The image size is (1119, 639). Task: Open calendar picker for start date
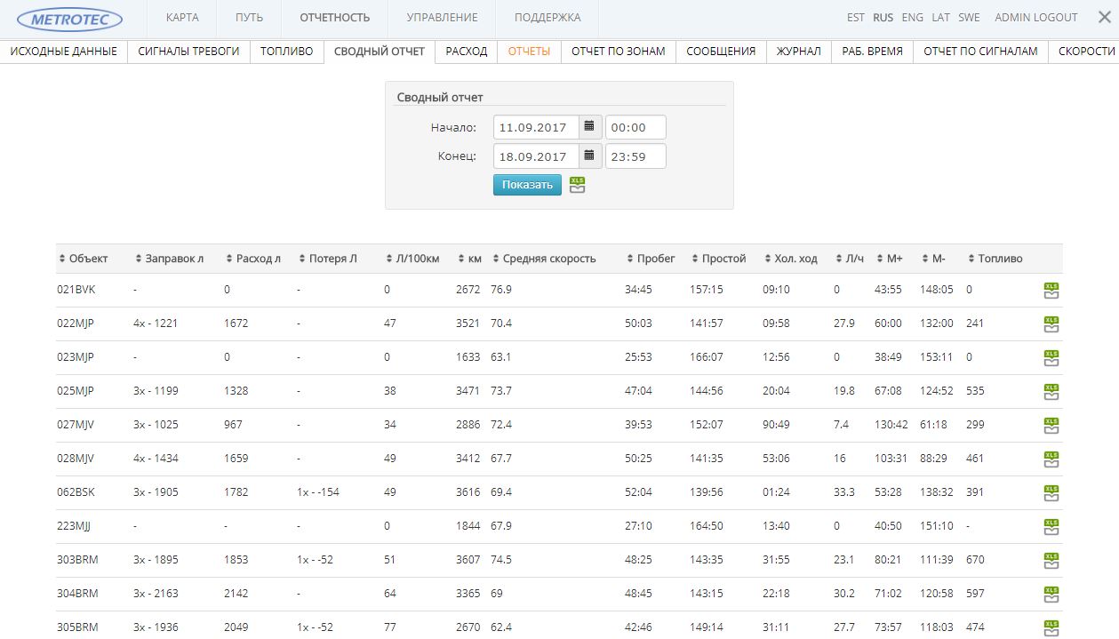(589, 127)
